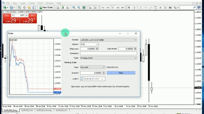
Task: Switch chart to line chart icon
Action: click(x=68, y=8)
